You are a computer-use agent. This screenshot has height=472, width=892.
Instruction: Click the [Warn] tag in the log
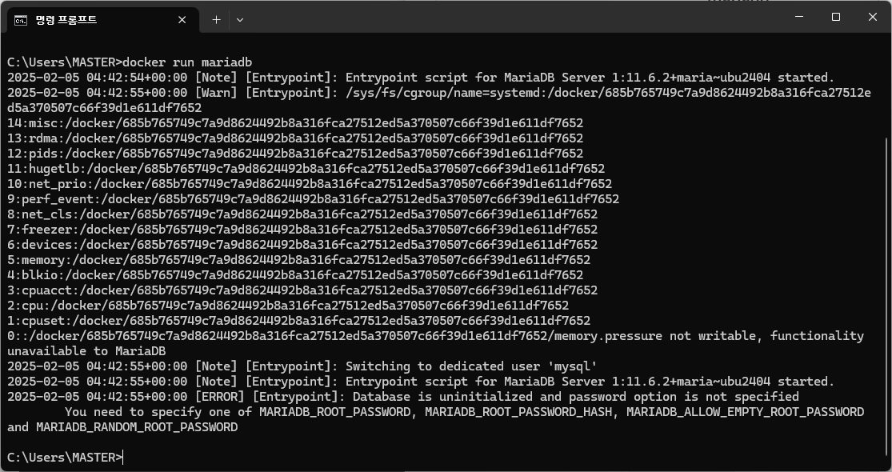coord(216,93)
